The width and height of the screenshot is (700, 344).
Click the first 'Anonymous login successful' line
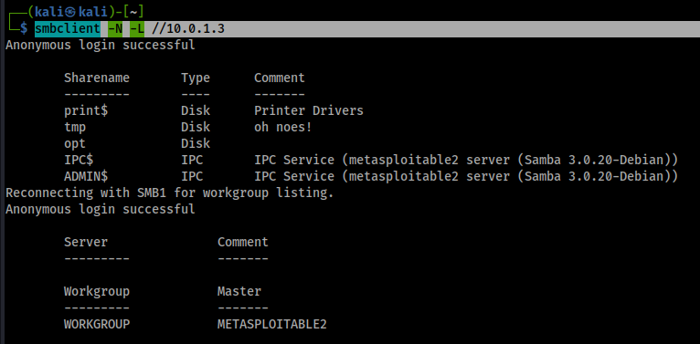100,45
